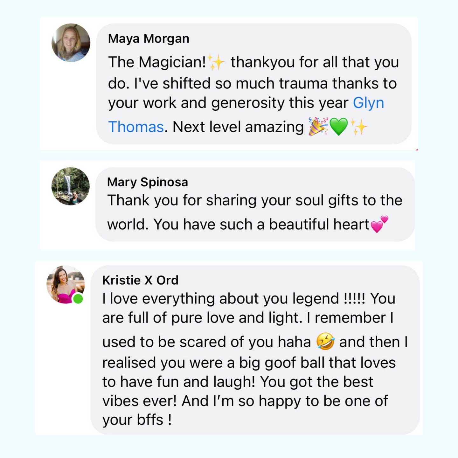Click sparkles emoji after green heart
The width and height of the screenshot is (458, 458).
pyautogui.click(x=359, y=127)
